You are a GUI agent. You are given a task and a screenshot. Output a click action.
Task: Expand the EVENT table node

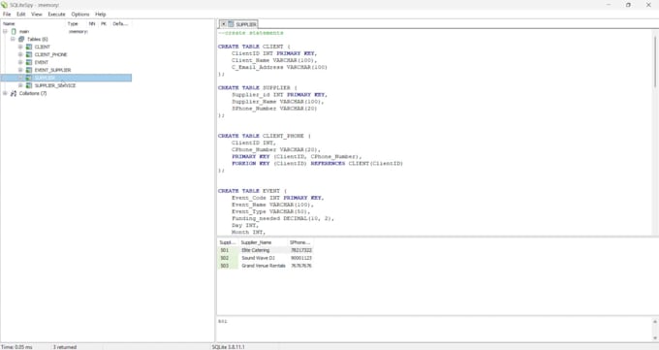[20, 62]
